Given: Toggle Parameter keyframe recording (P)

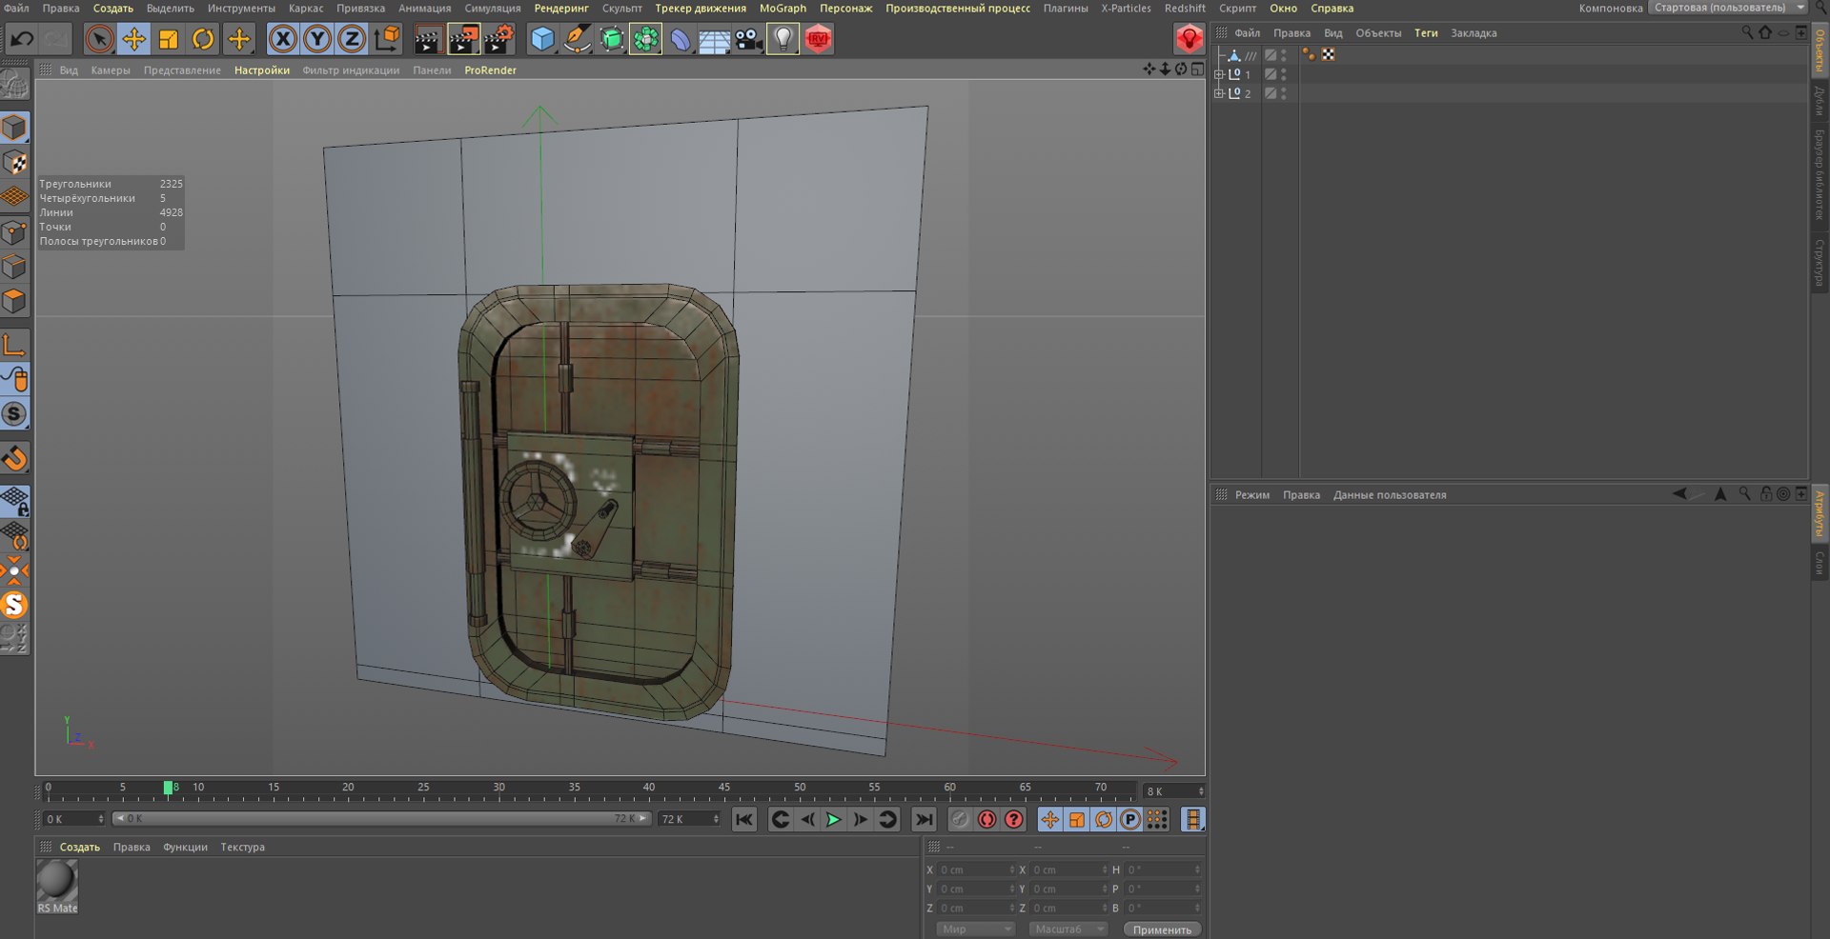Looking at the screenshot, I should click(1129, 819).
